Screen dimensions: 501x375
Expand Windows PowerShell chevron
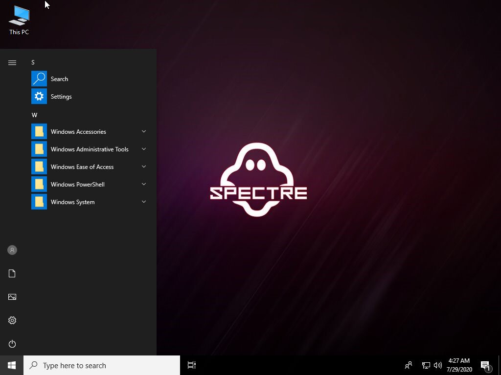point(144,184)
